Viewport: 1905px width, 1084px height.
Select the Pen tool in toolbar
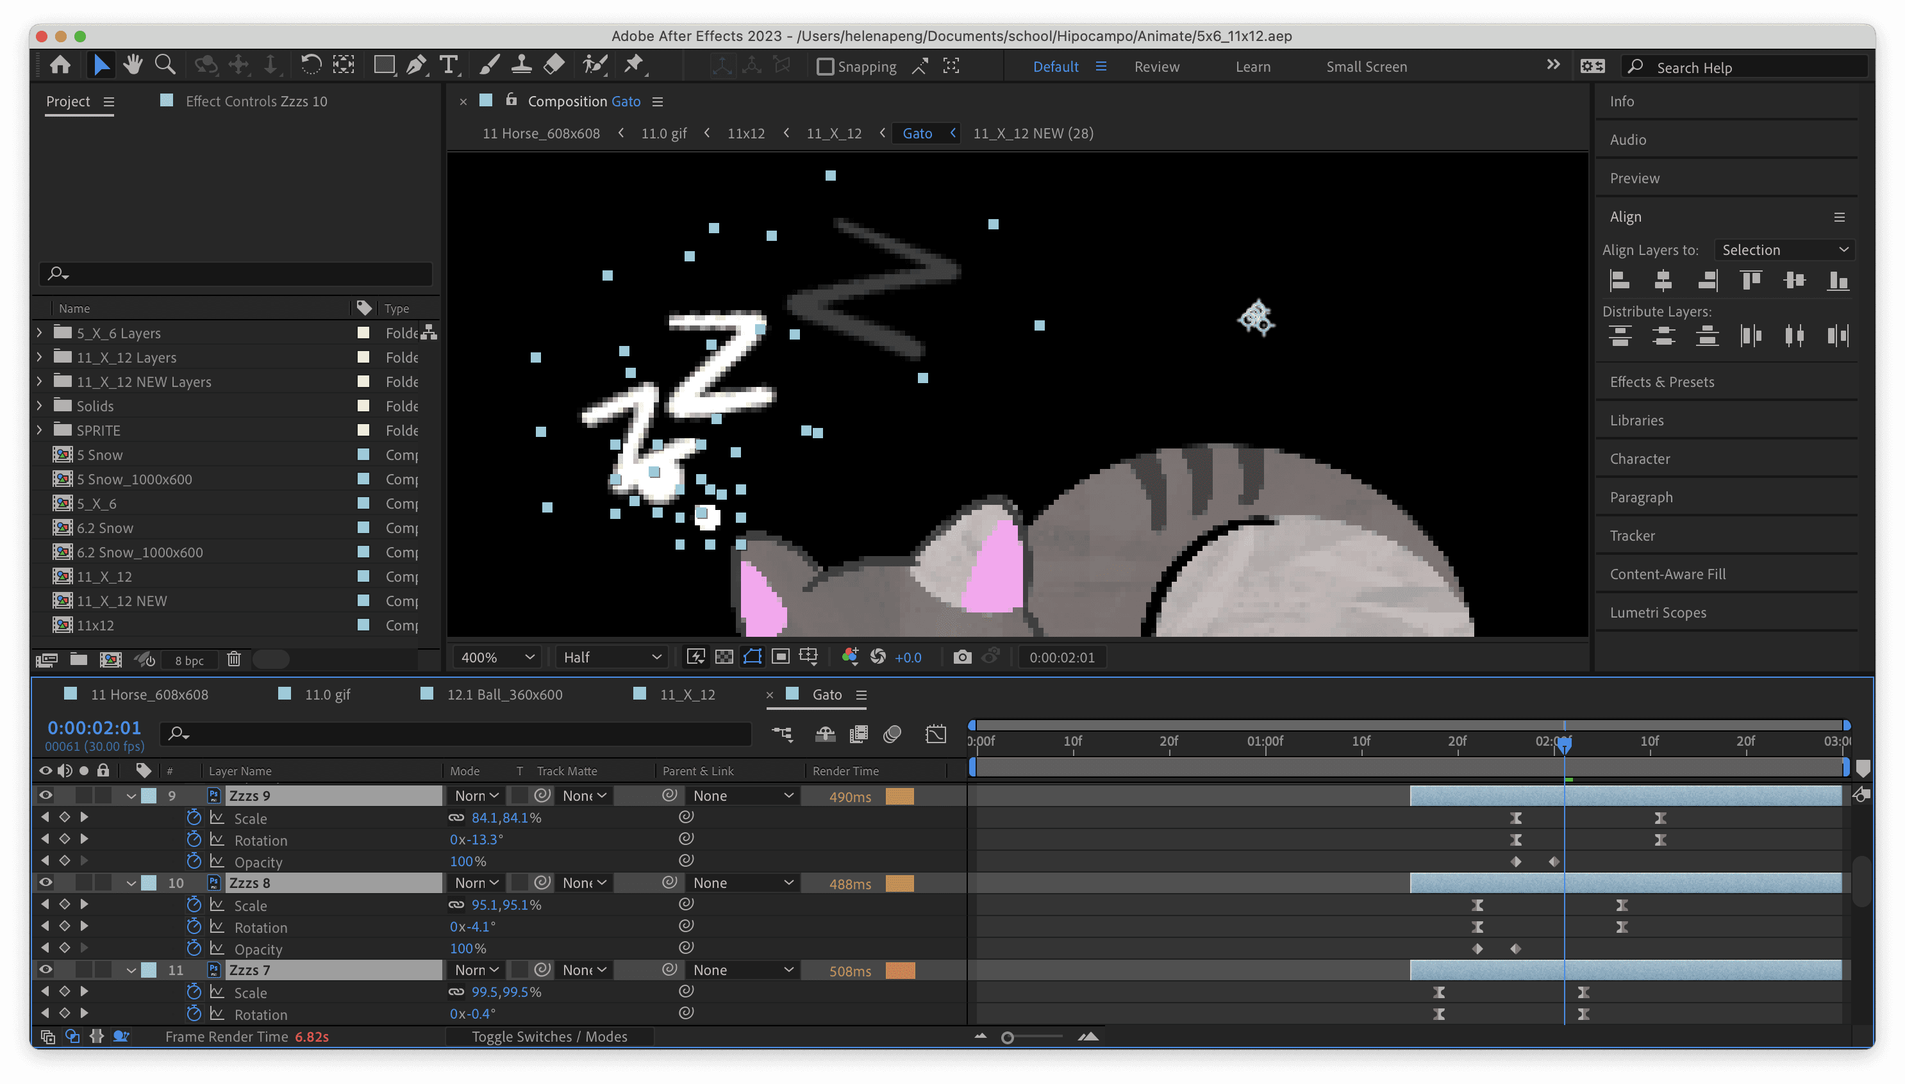coord(415,65)
